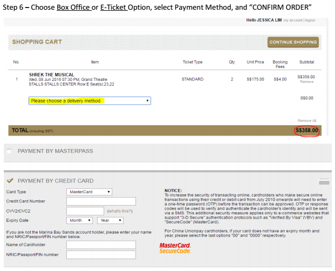Focus the Credit Card Number field
The width and height of the screenshot is (335, 271).
[x=101, y=201]
